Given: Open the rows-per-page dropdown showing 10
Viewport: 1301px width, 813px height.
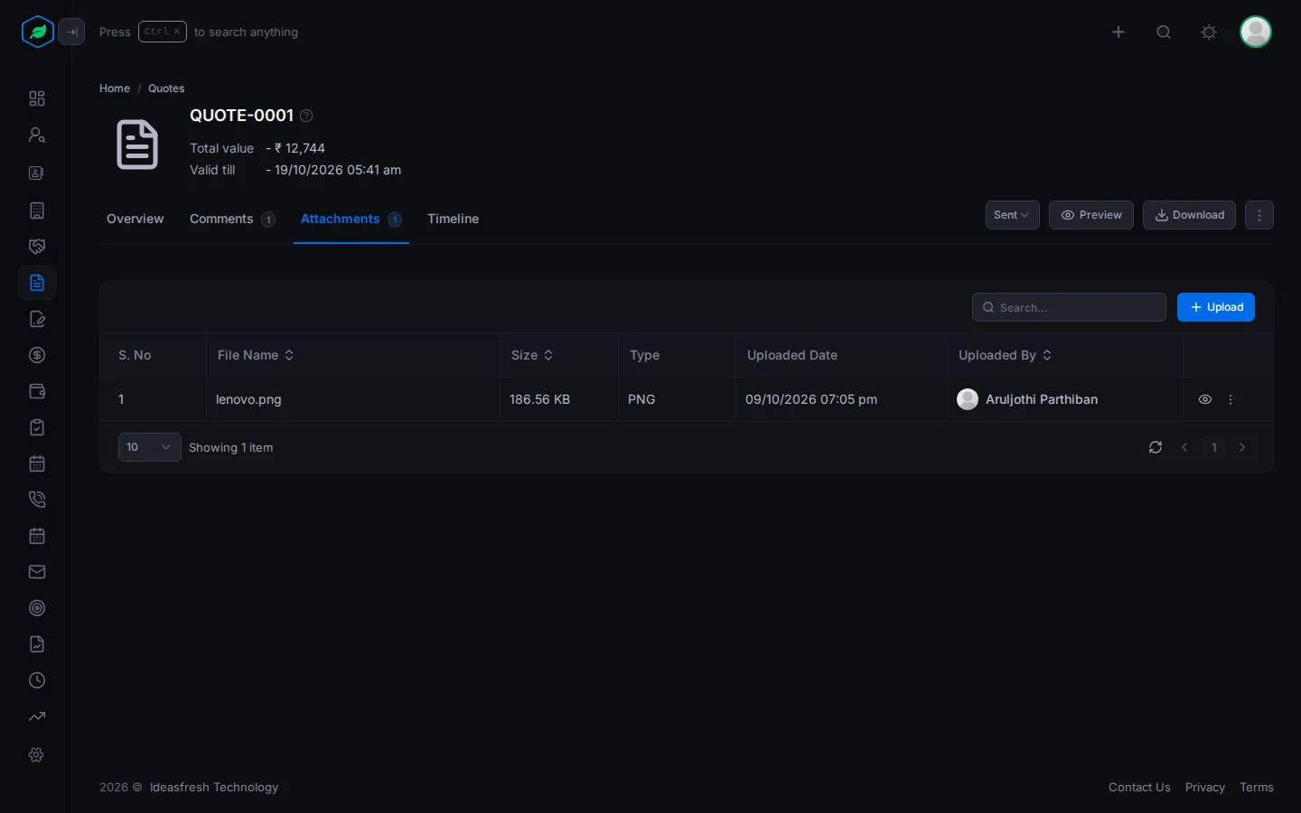Looking at the screenshot, I should 150,447.
